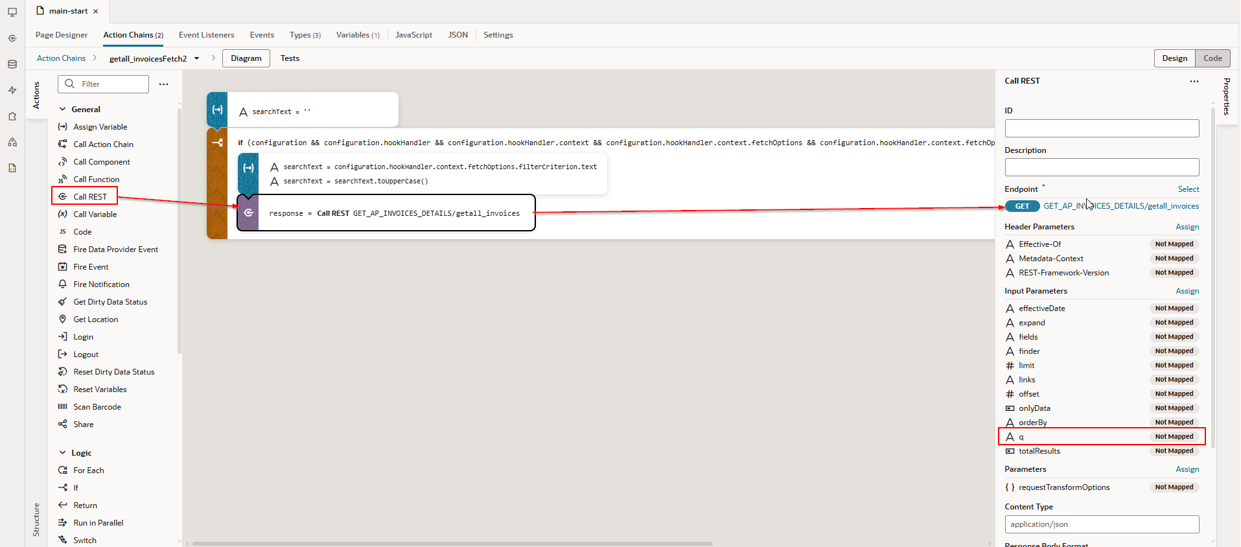Screen dimensions: 1241x547
Task: Open the Types tab
Action: tap(305, 35)
